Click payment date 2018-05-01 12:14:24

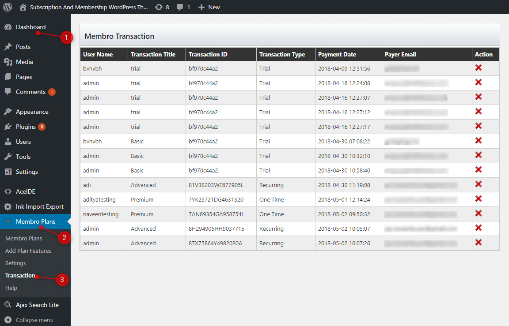(x=344, y=200)
